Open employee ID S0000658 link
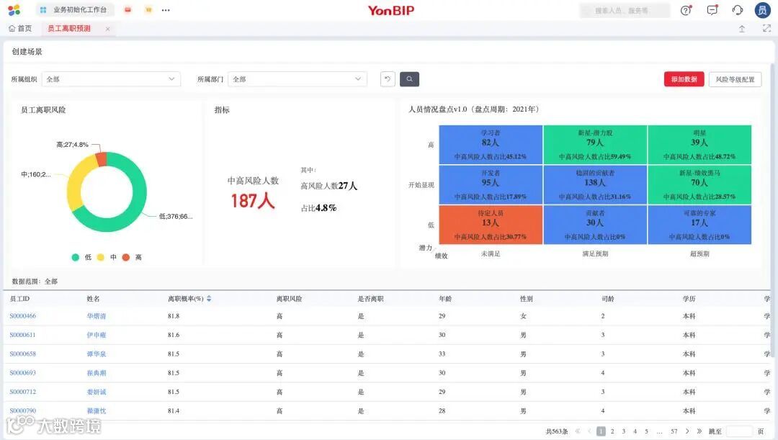Image resolution: width=778 pixels, height=440 pixels. [23, 354]
